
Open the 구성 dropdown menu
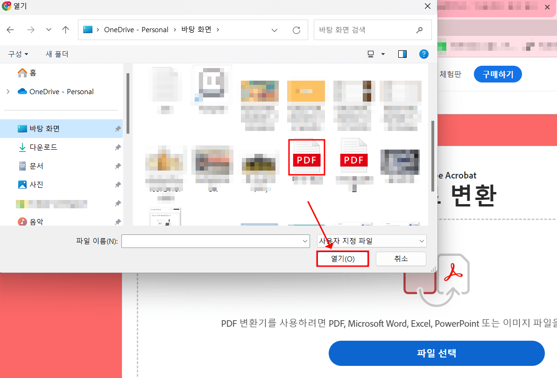18,54
